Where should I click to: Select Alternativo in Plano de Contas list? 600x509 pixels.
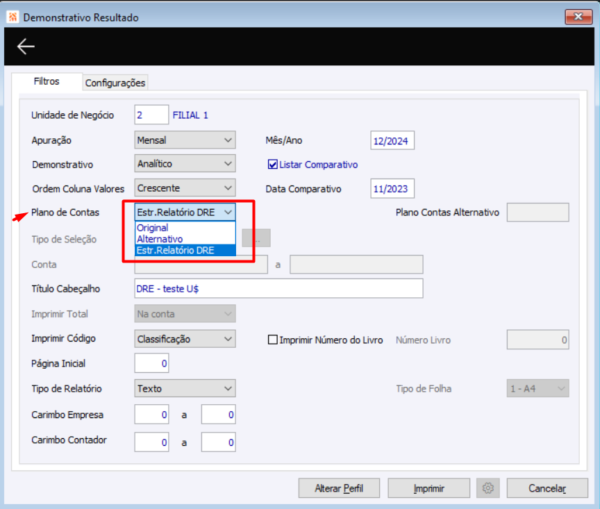point(185,239)
